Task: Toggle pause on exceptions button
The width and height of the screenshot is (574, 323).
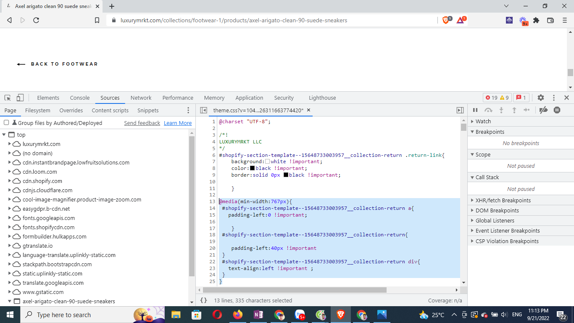Action: point(557,110)
